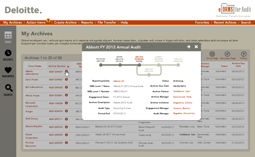This screenshot has height=157, width=255.
Task: Open Penrose Resources client link
Action: pos(31,144)
